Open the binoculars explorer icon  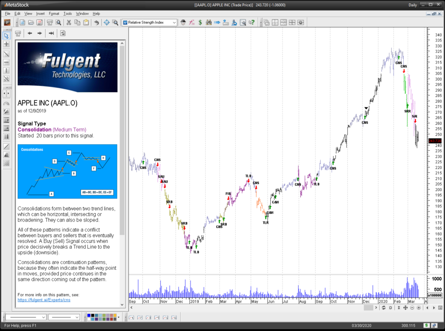click(209, 22)
